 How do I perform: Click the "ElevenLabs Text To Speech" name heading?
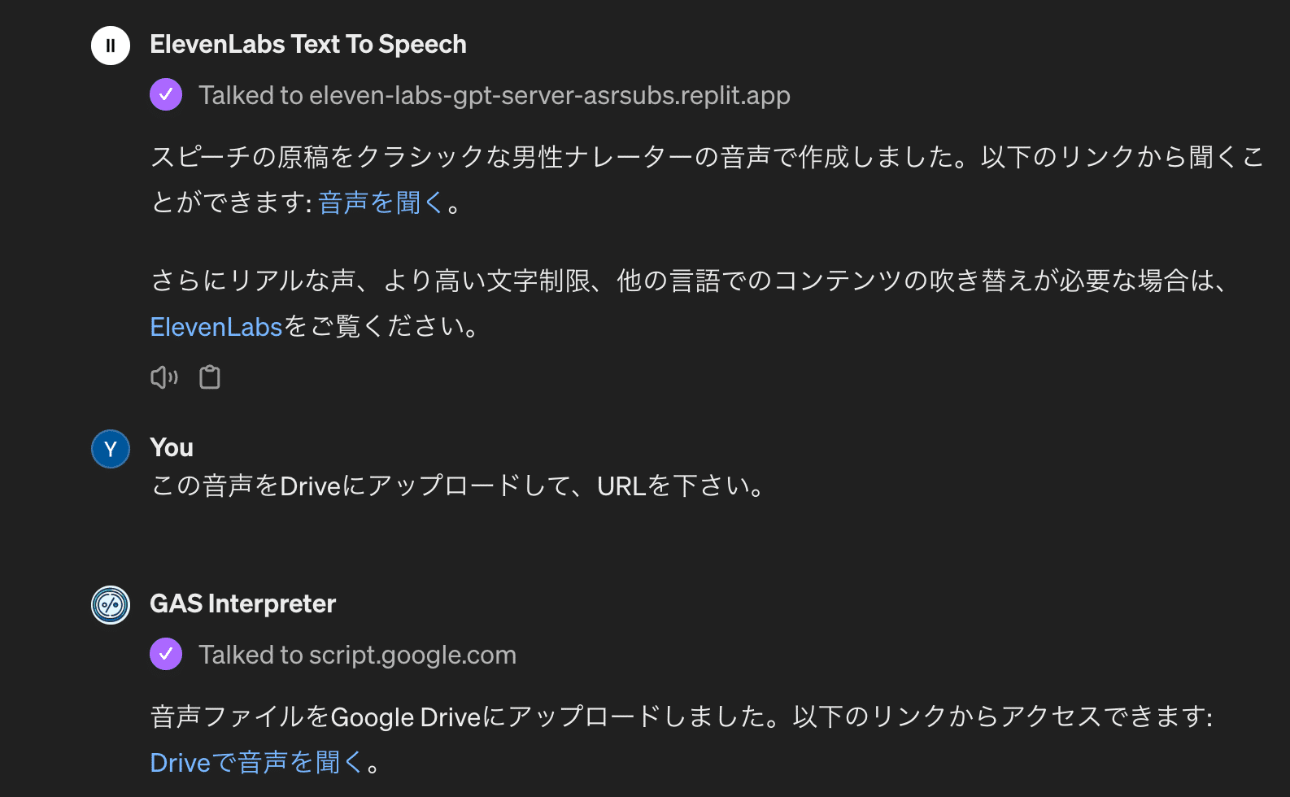(308, 44)
